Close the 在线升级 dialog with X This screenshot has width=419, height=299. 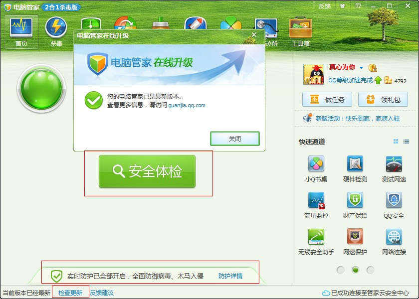tap(254, 35)
